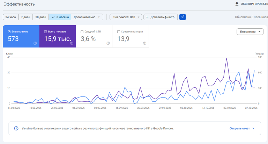
Task: Click help icon on Средний CTR card
Action: coord(108,43)
